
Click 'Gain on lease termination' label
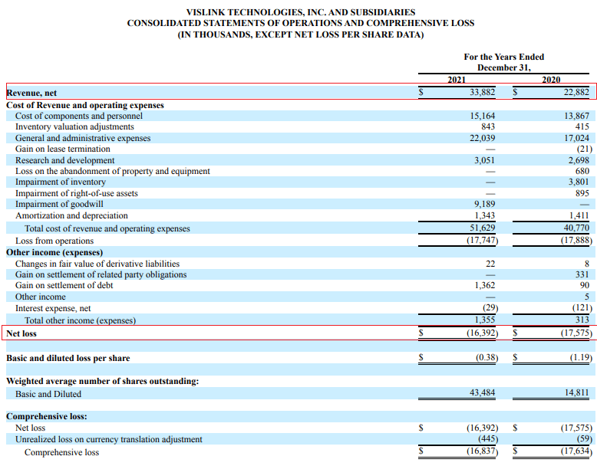(63, 149)
